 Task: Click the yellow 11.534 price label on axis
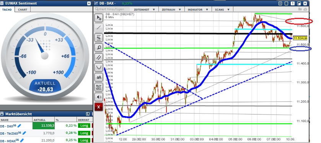point(300,38)
